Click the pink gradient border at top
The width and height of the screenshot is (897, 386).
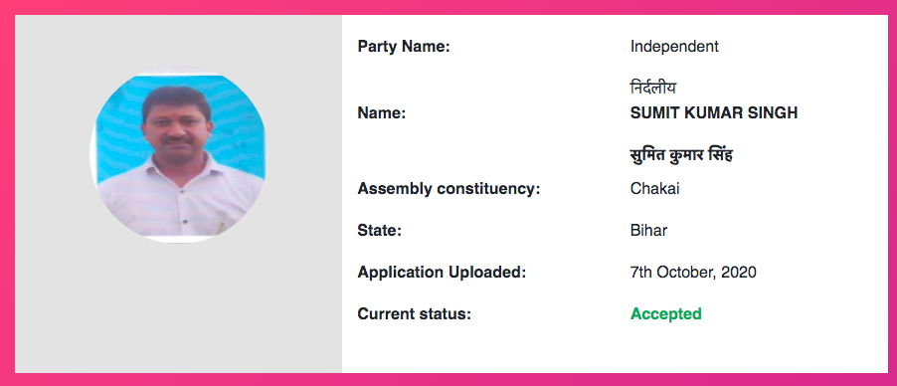click(x=448, y=7)
